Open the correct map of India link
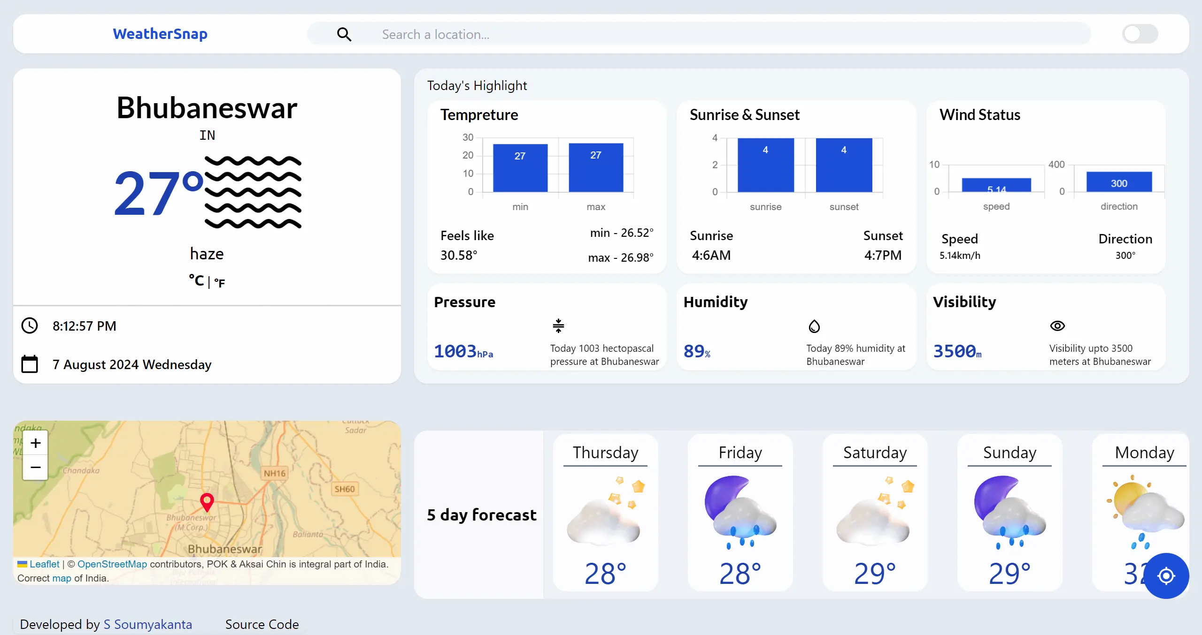The width and height of the screenshot is (1202, 635). (62, 578)
